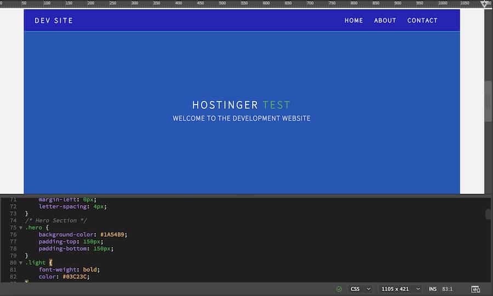Image resolution: width=493 pixels, height=296 pixels.
Task: Click the green status check icon
Action: tap(339, 289)
